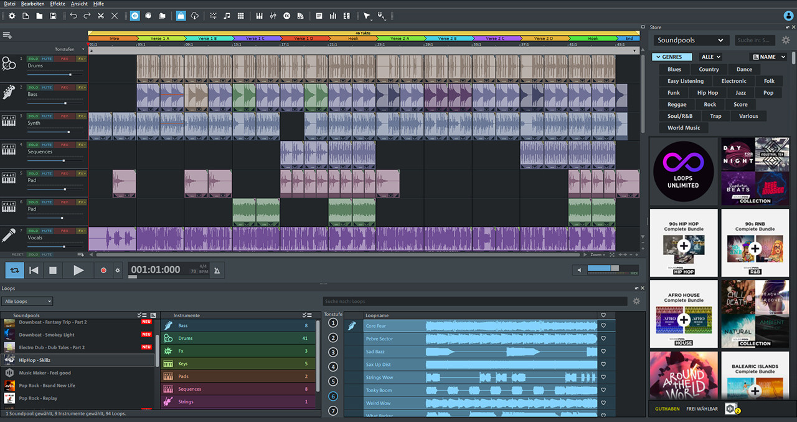Image resolution: width=797 pixels, height=422 pixels.
Task: Favorite the Core Fear loop with its heart icon
Action: [x=603, y=325]
